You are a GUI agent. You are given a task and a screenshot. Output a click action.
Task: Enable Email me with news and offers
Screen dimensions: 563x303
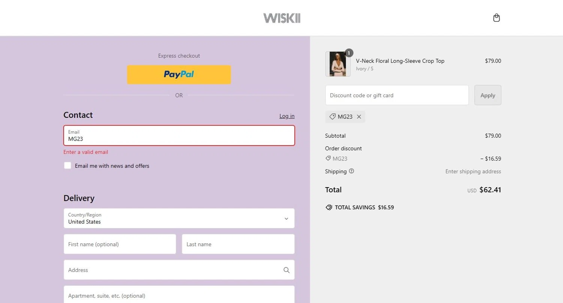click(68, 165)
